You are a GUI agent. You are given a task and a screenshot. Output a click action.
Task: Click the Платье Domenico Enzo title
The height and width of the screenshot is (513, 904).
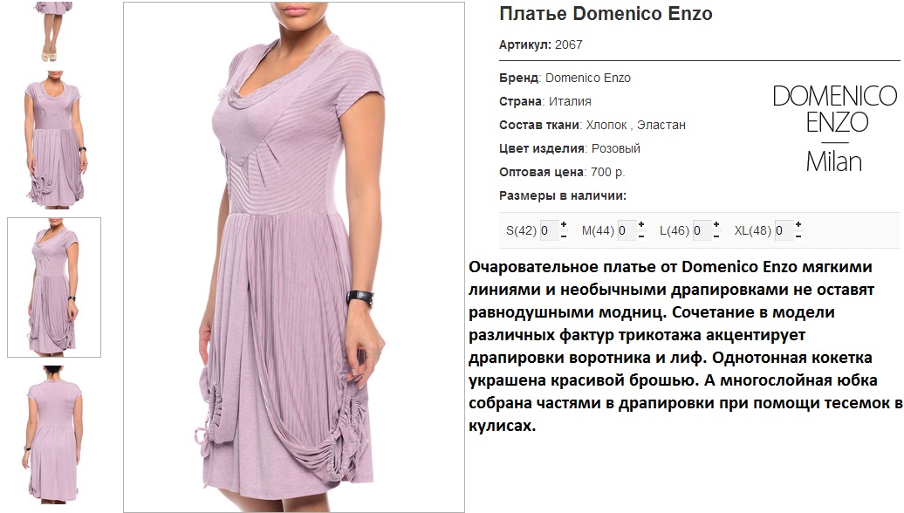pyautogui.click(x=606, y=14)
